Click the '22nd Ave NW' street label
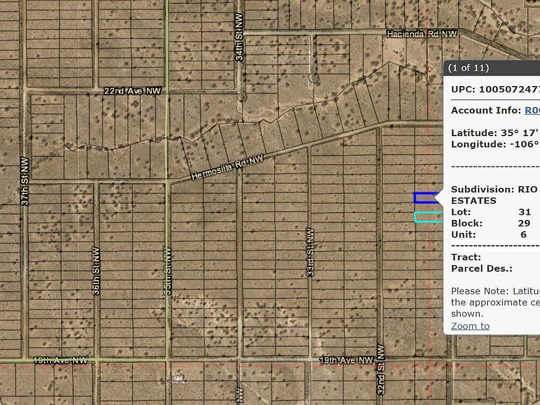 [132, 91]
